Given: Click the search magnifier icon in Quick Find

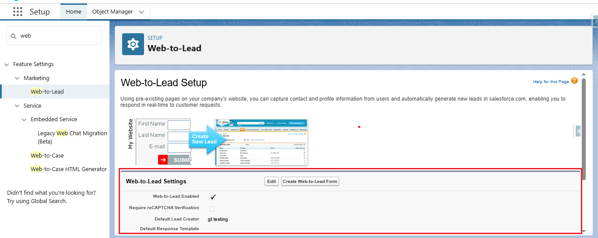Looking at the screenshot, I should pos(13,36).
